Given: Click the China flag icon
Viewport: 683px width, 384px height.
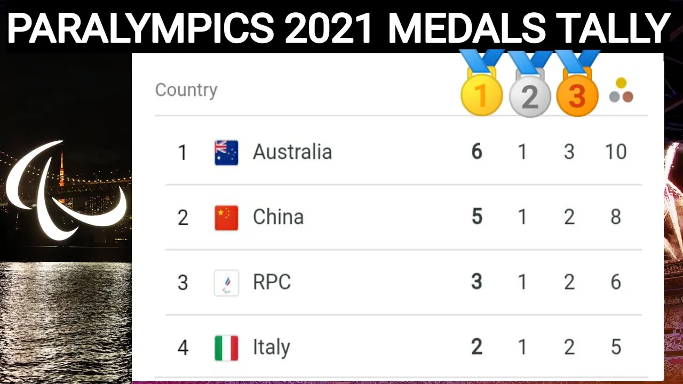Looking at the screenshot, I should click(x=226, y=218).
